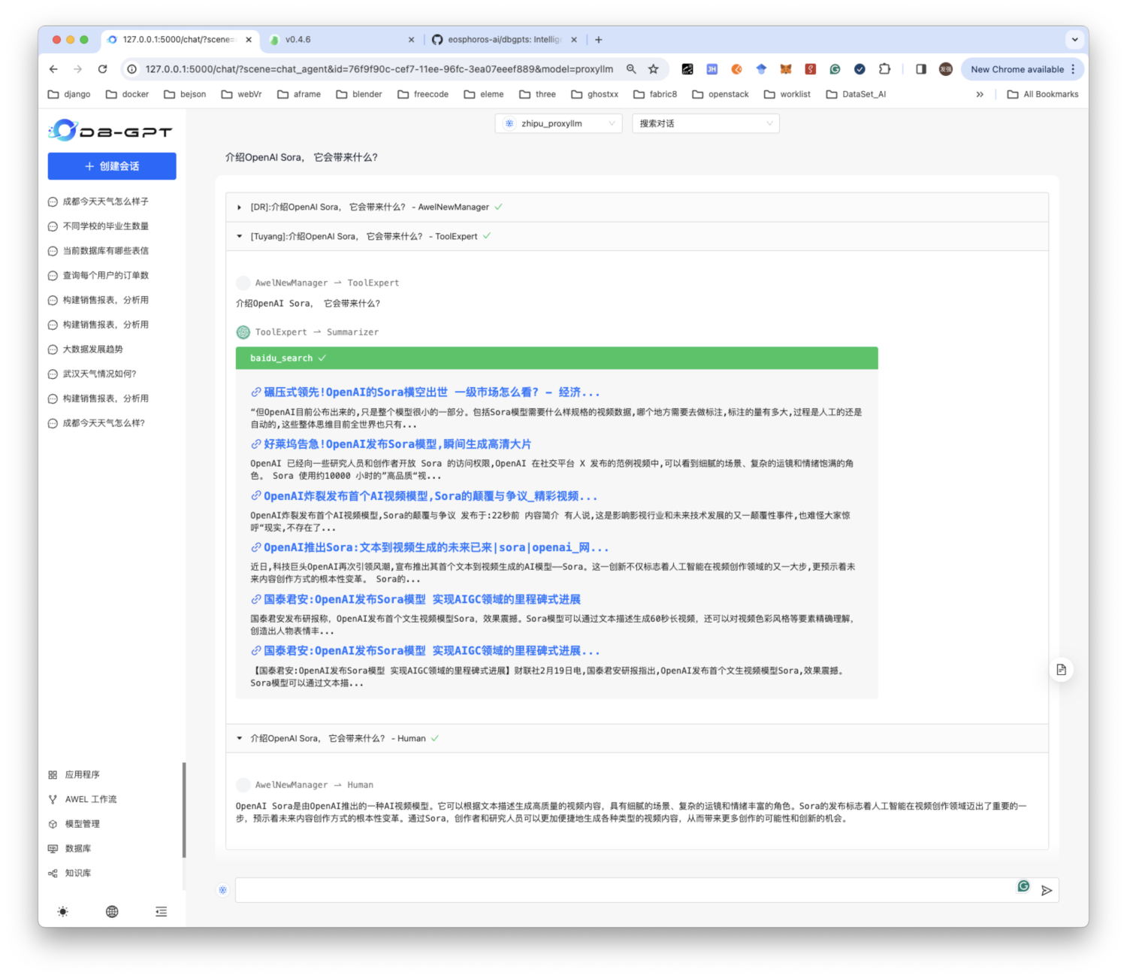Click the Grammarly extension in toolbar
Image resolution: width=1127 pixels, height=978 pixels.
coord(835,69)
